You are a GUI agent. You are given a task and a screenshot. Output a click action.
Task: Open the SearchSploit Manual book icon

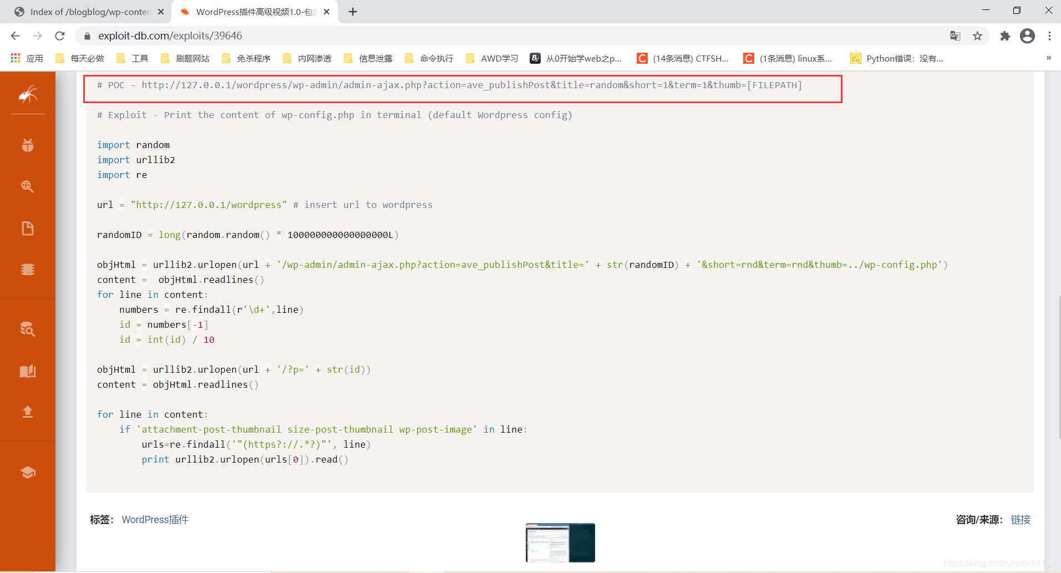pos(28,371)
